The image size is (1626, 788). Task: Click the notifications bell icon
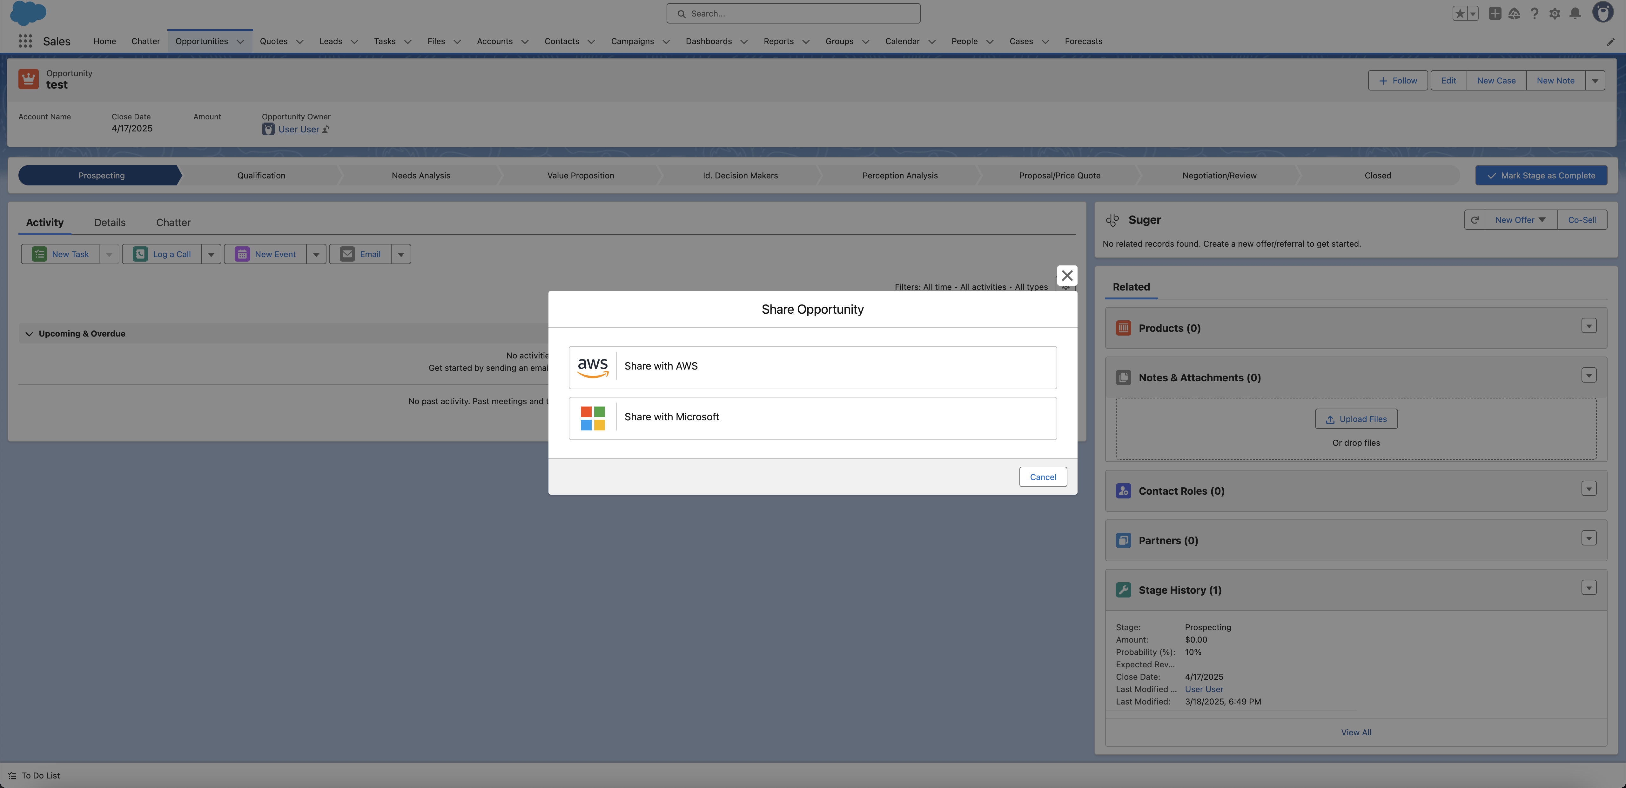(x=1575, y=13)
